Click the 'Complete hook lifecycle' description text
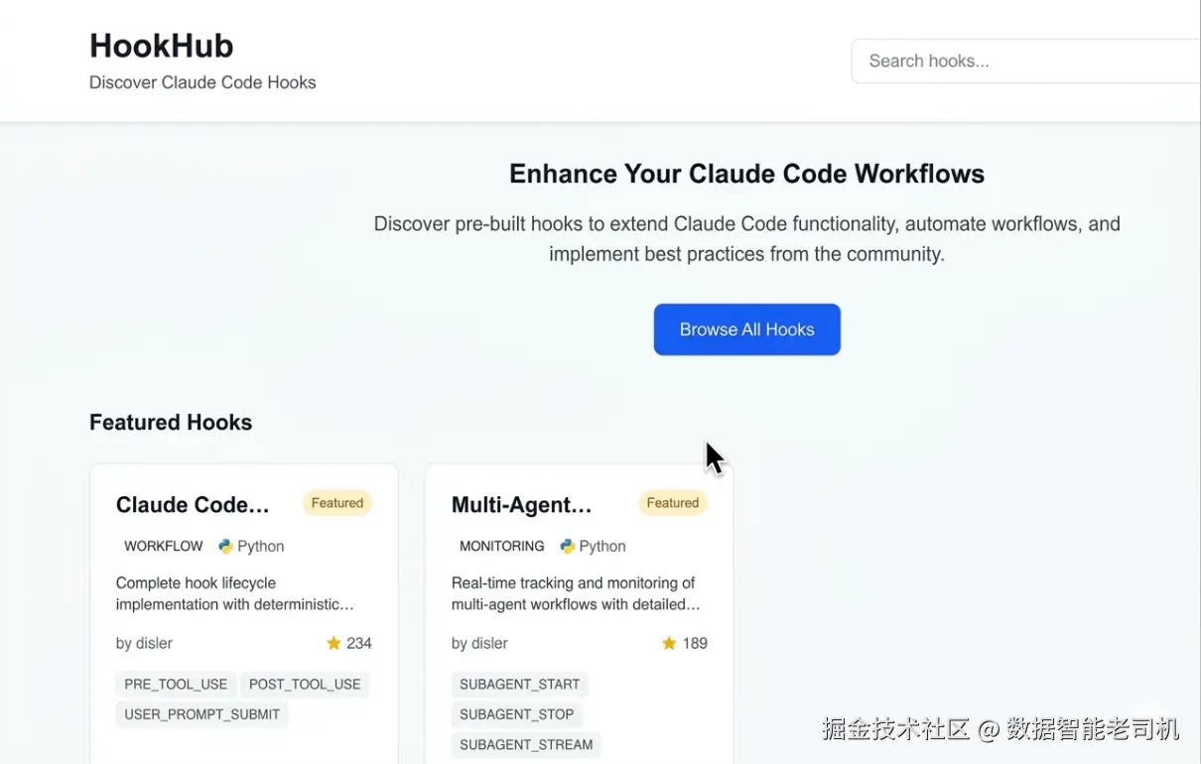The width and height of the screenshot is (1201, 764). pos(235,593)
